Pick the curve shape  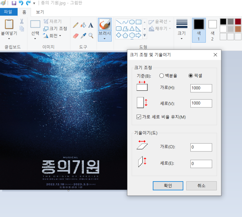click(125, 22)
